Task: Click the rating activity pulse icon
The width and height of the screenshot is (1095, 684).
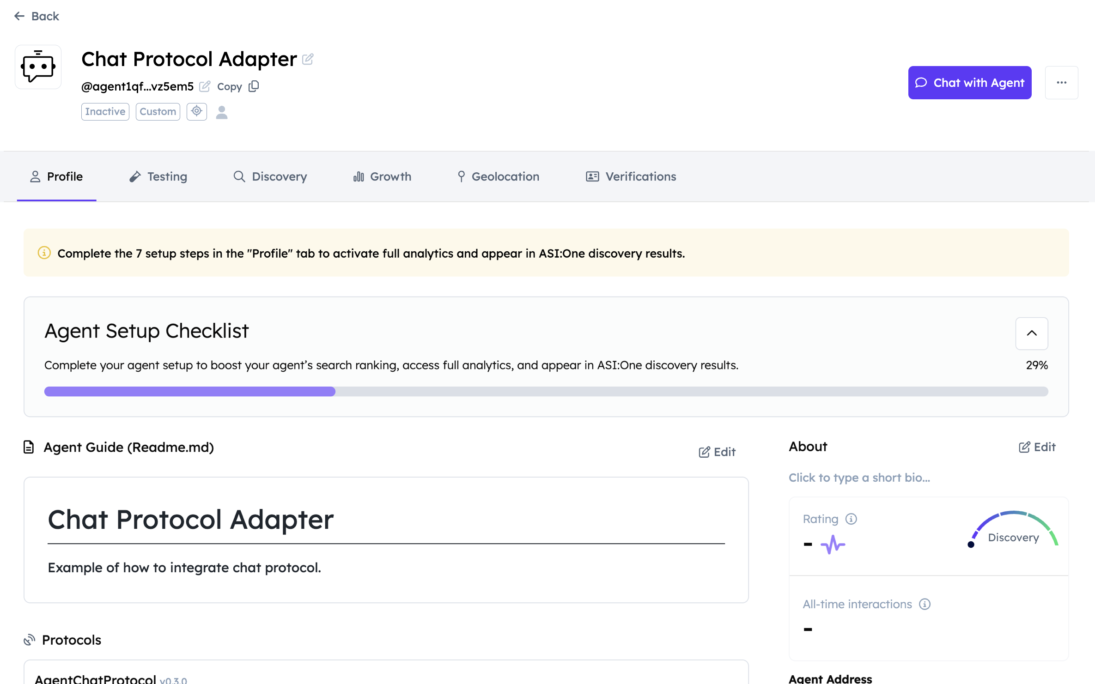Action: tap(833, 545)
